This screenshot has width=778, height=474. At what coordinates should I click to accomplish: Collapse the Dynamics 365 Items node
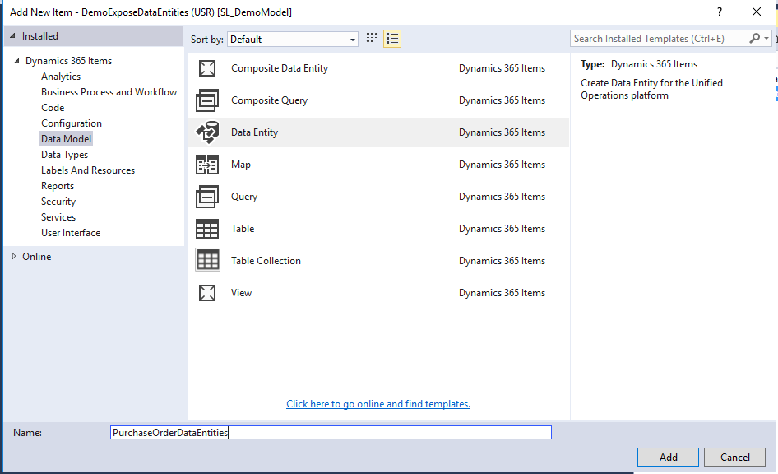(16, 61)
